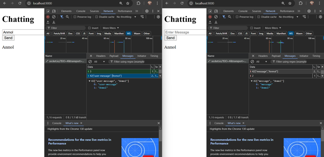Open Performance recommendations link in left window

tap(80, 142)
